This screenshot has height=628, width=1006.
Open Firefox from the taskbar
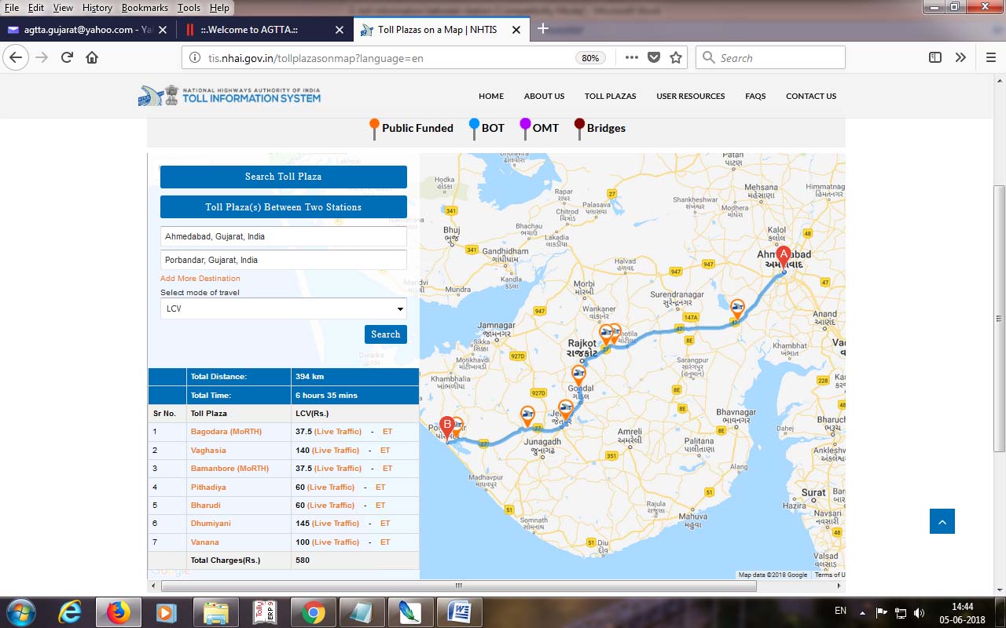coord(119,612)
